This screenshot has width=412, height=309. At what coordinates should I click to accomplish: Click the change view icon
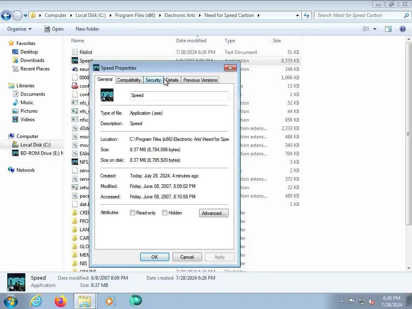pyautogui.click(x=366, y=29)
